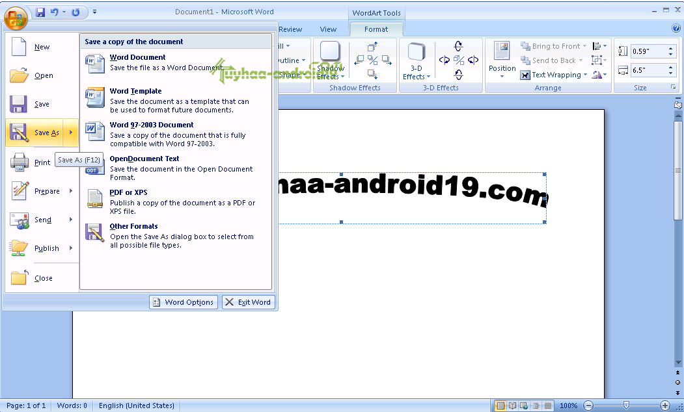Click the 3-D Tilt Down icon
This screenshot has height=412, width=684.
point(458,75)
